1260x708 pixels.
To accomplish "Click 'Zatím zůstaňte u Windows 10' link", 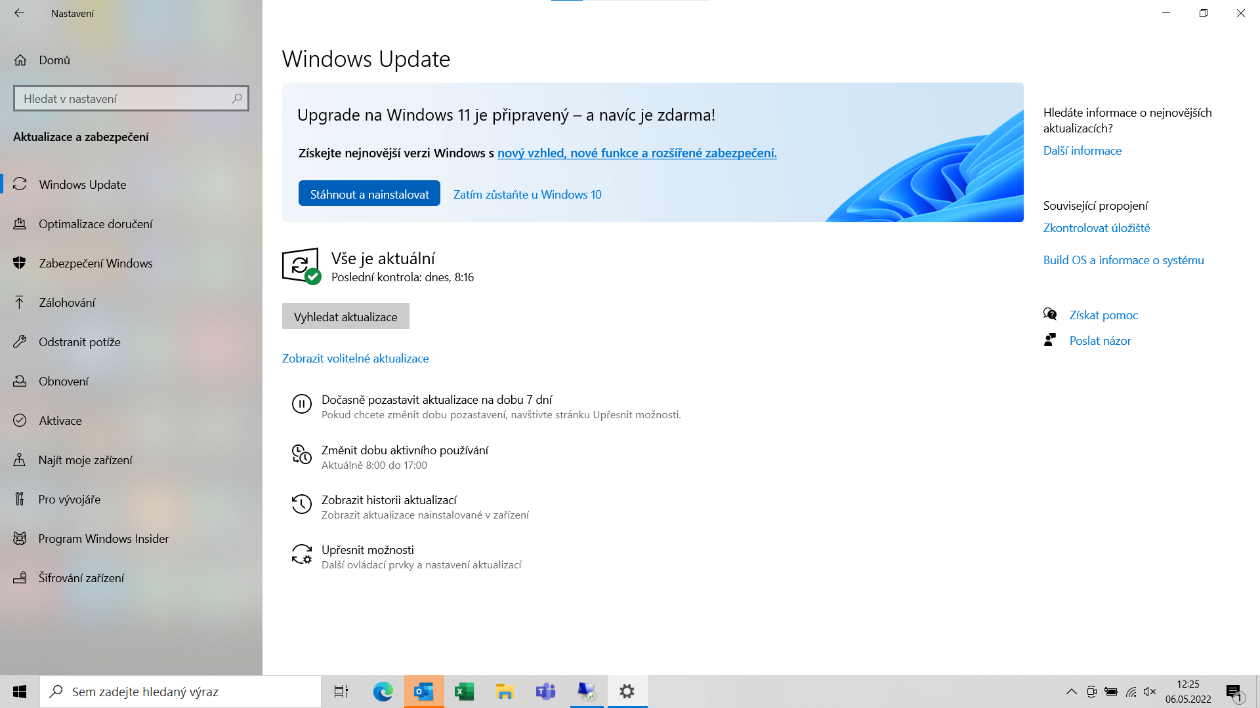I will 527,193.
